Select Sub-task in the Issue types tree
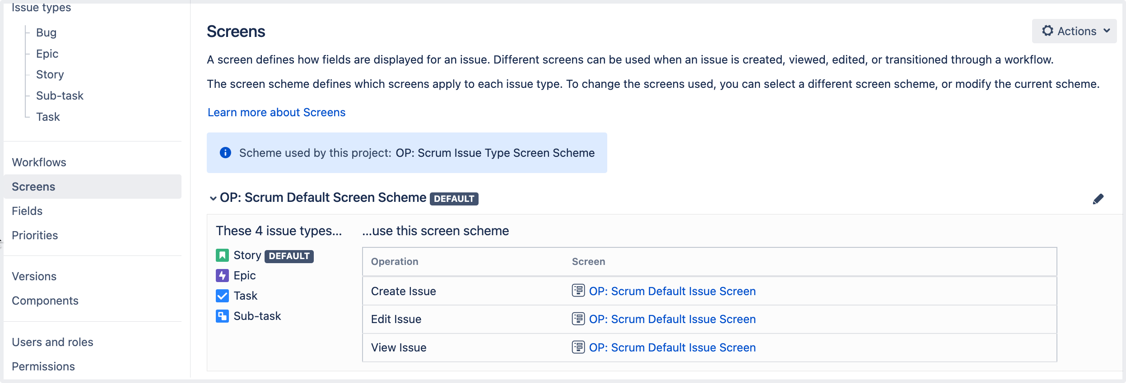The width and height of the screenshot is (1126, 383). coord(60,96)
